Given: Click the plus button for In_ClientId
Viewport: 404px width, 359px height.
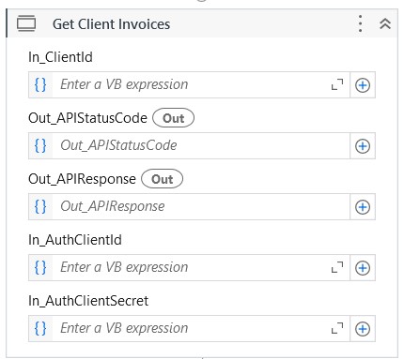Looking at the screenshot, I should click(363, 85).
